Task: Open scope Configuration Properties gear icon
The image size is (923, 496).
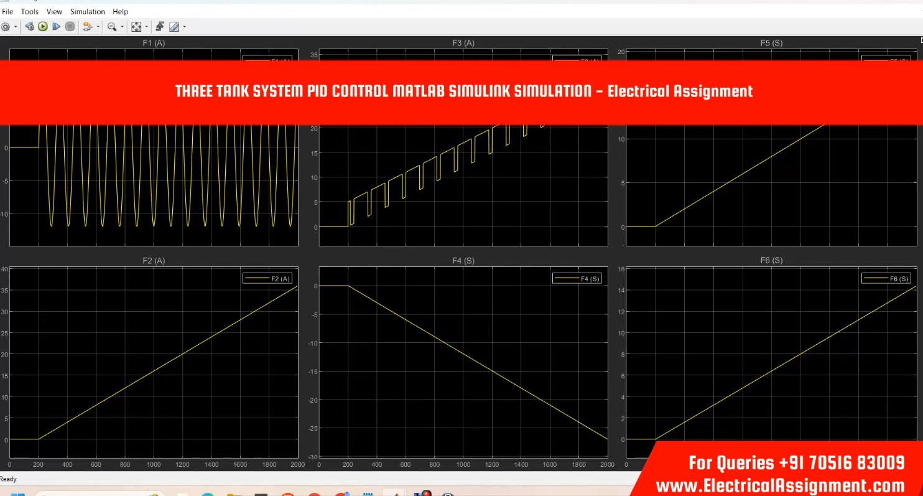Action: point(5,27)
